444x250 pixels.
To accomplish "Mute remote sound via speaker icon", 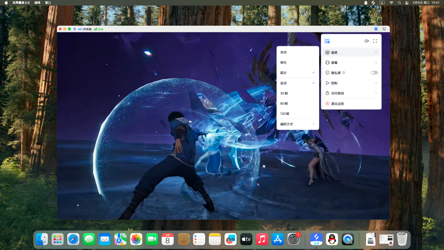I will [x=366, y=41].
